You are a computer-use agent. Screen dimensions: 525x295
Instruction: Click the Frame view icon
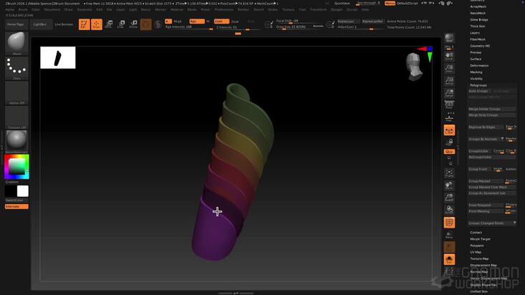point(449,173)
